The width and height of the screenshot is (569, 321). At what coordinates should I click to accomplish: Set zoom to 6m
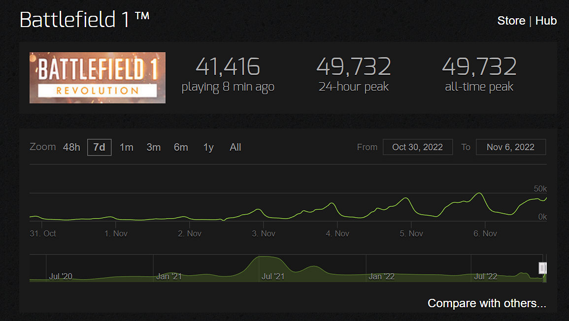pyautogui.click(x=181, y=147)
